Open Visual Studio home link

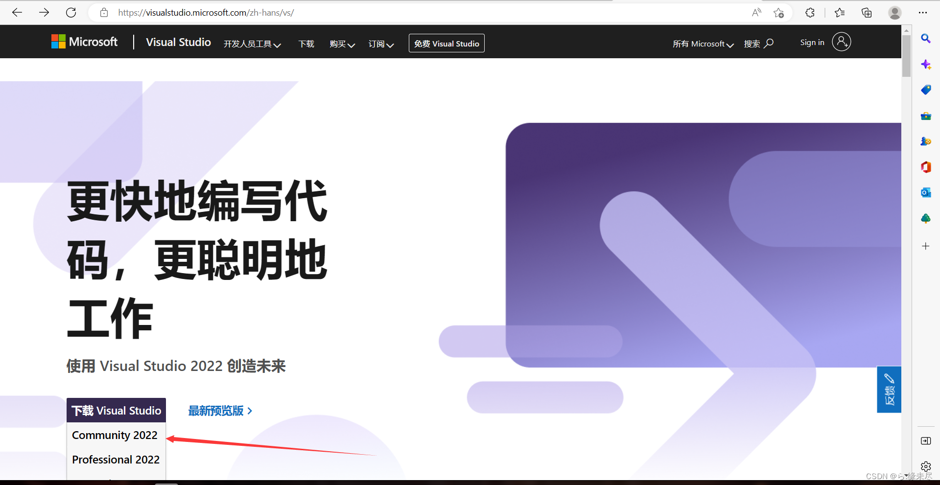(x=178, y=43)
